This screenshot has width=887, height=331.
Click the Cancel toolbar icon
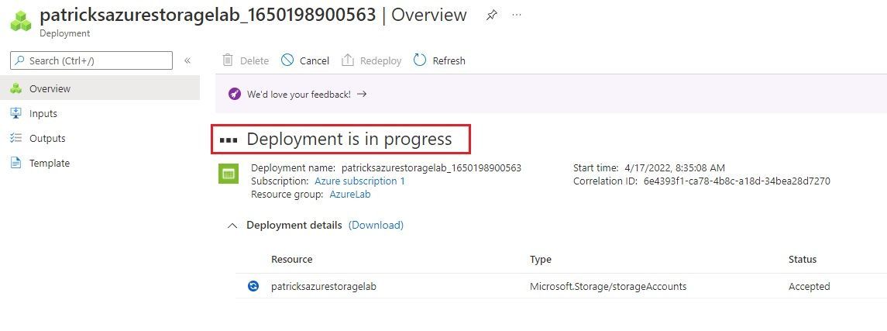point(287,60)
